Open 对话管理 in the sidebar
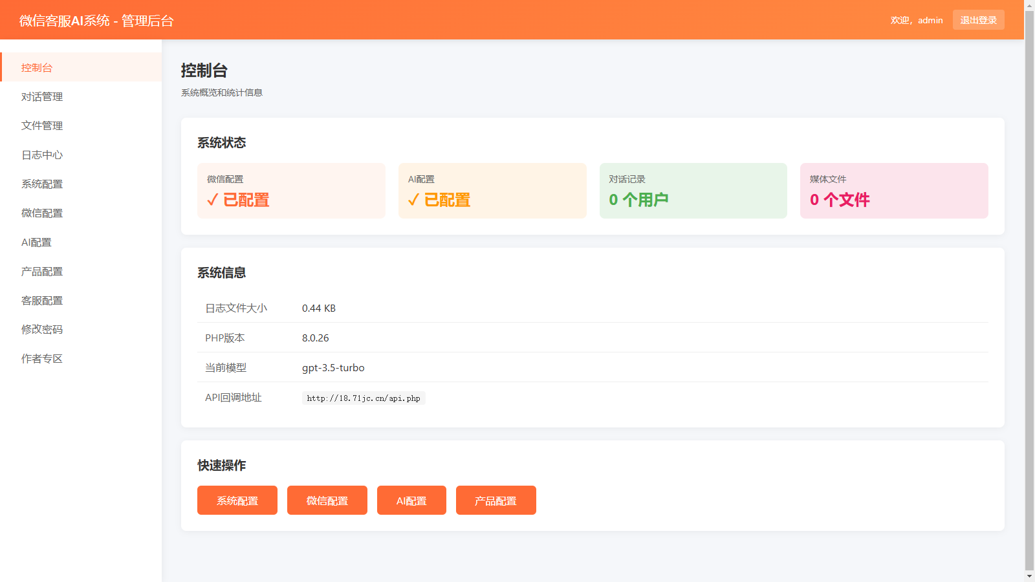The width and height of the screenshot is (1035, 582). [x=42, y=97]
